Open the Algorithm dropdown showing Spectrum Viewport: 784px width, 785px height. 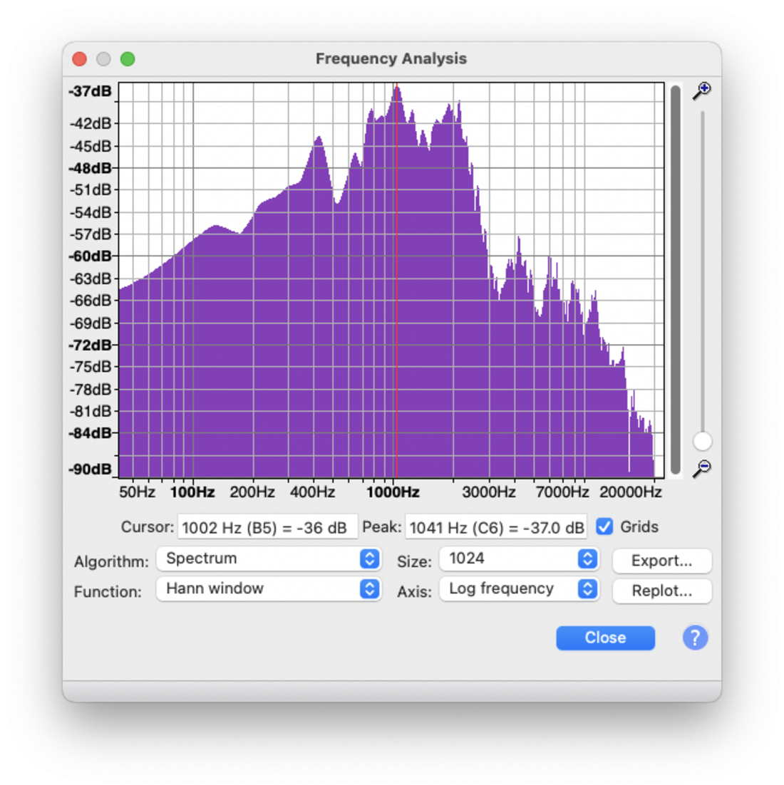[268, 559]
